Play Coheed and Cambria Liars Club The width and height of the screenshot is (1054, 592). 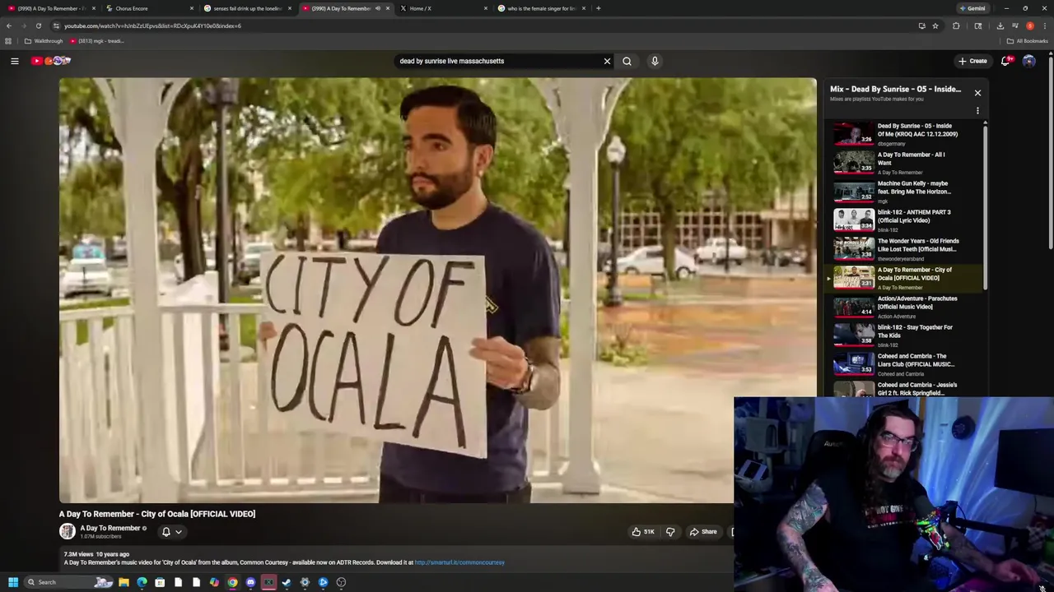click(x=904, y=364)
